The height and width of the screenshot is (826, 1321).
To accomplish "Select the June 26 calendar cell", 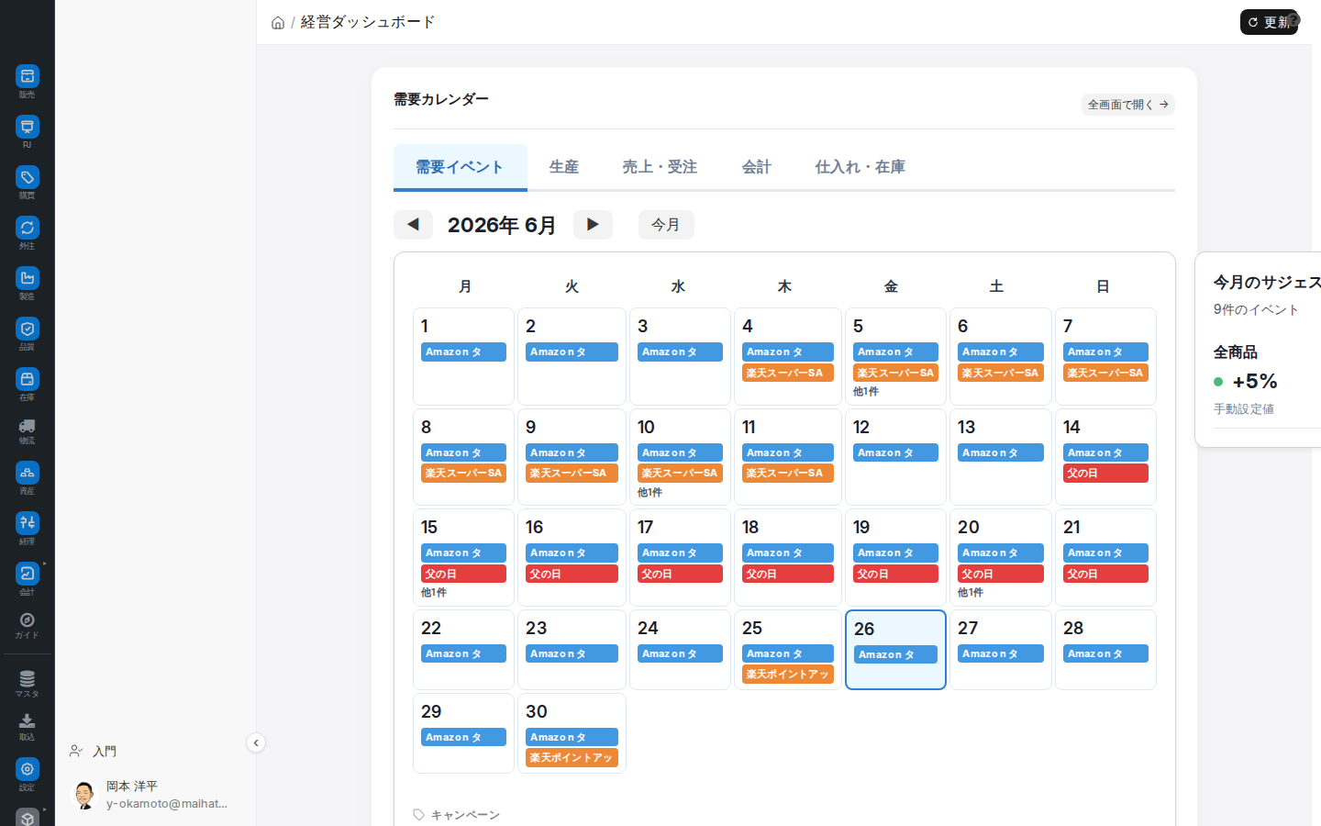I will pos(895,650).
